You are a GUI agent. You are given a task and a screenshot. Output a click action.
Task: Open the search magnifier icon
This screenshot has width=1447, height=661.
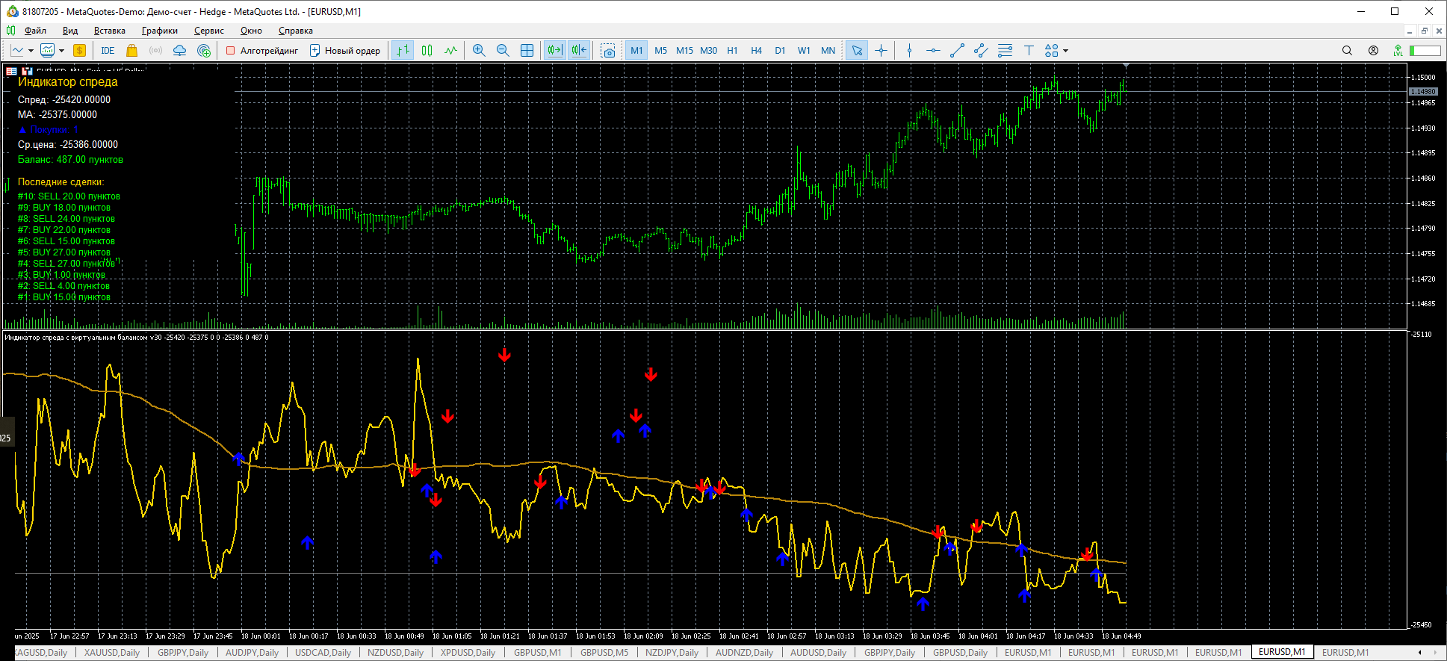1347,51
